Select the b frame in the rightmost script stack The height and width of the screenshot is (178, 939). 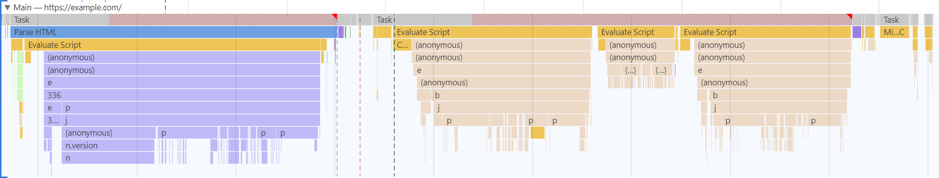778,95
